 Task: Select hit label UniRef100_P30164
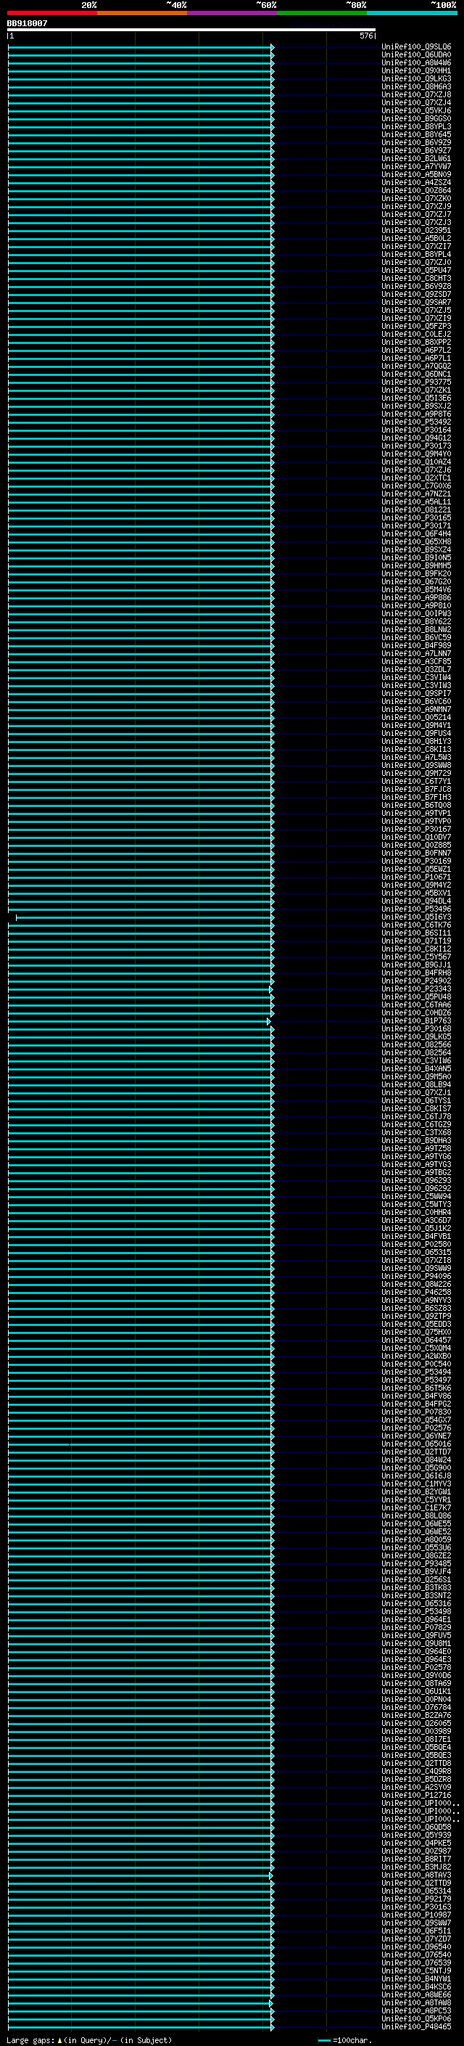[416, 430]
